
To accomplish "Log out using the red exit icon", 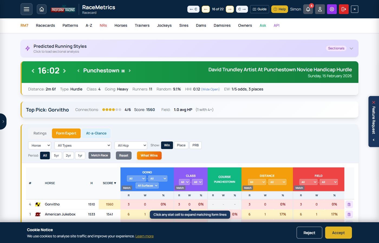I will (344, 9).
